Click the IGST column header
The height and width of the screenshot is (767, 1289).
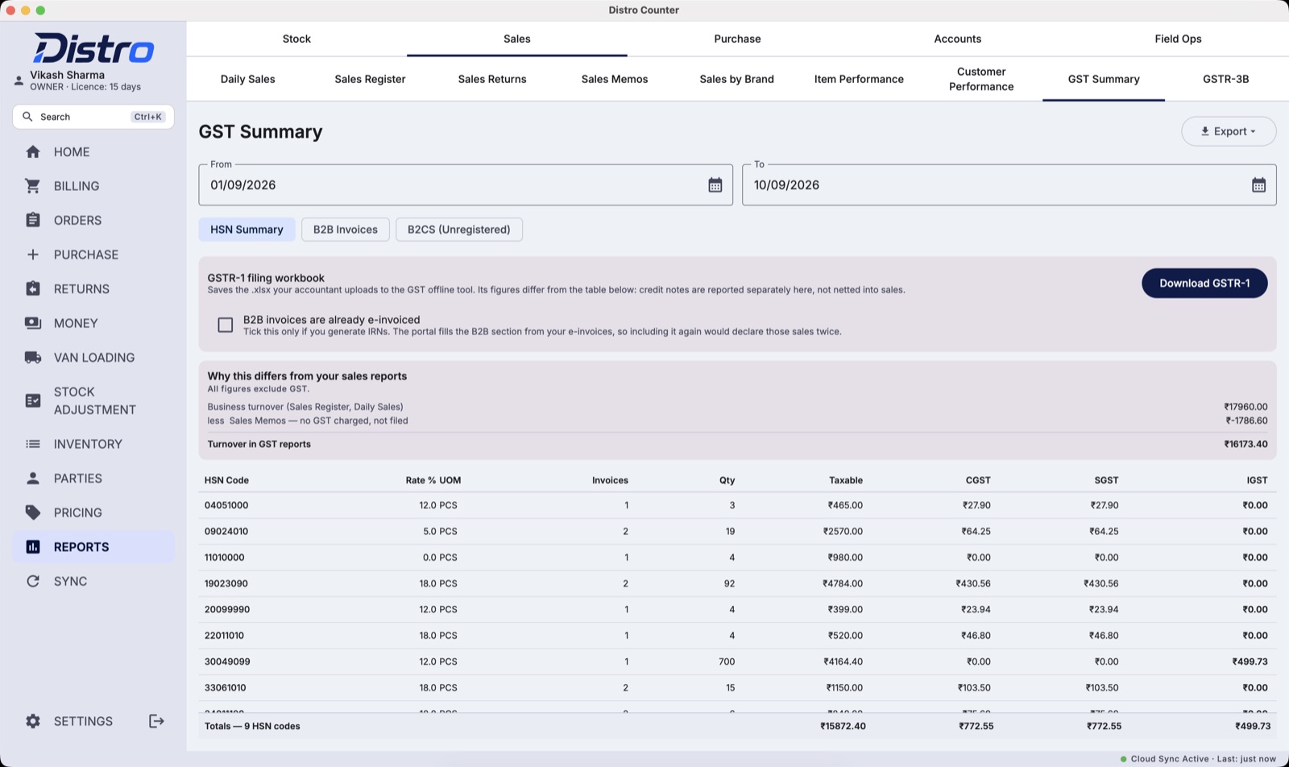click(x=1257, y=480)
